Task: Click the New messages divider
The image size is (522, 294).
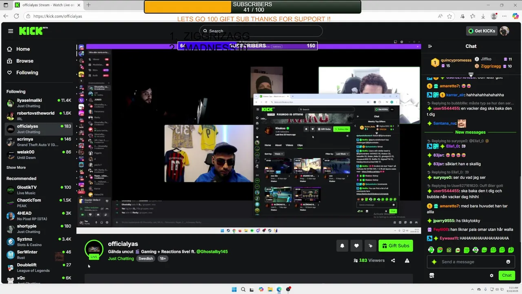Action: click(x=470, y=132)
